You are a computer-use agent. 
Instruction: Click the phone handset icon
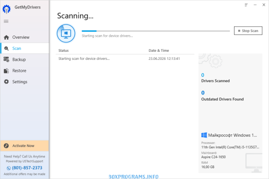click(9, 168)
